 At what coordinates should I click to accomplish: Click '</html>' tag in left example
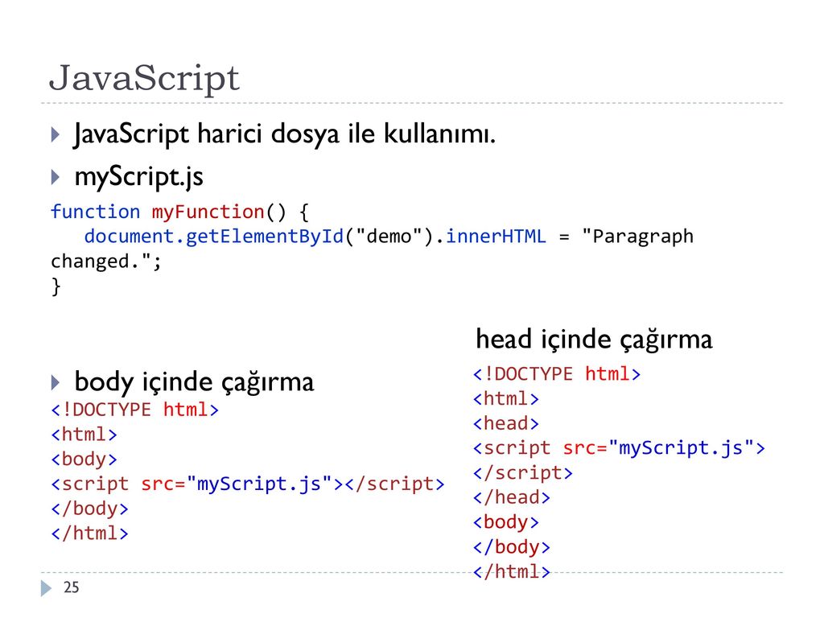[89, 534]
